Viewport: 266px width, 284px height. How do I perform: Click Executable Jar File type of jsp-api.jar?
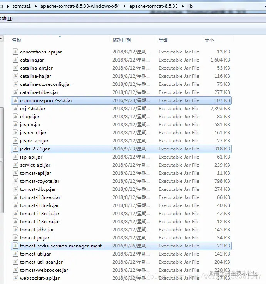point(179,157)
